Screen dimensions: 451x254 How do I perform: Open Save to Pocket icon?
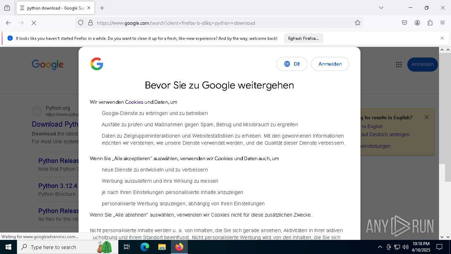[404, 23]
